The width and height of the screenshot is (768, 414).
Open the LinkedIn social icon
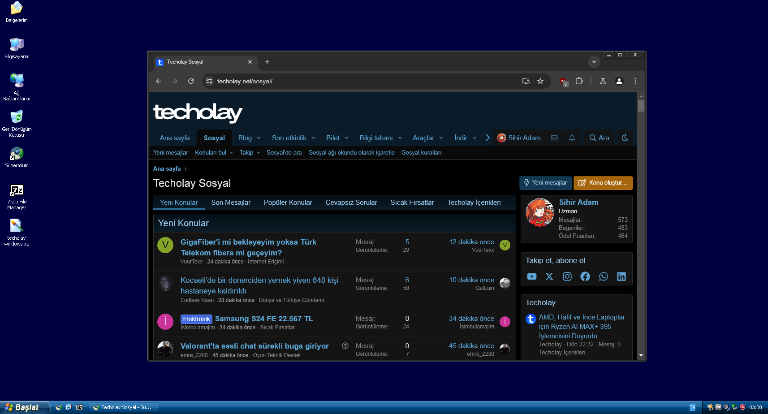click(621, 276)
